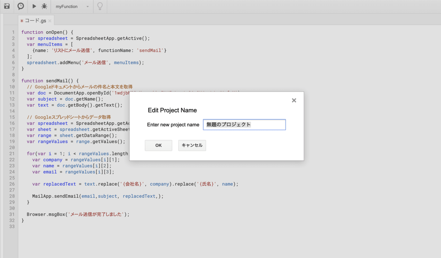Screen dimensions: 441x258
Task: Click 'var email = rangeValues[i][3];' line
Action: 73,172
